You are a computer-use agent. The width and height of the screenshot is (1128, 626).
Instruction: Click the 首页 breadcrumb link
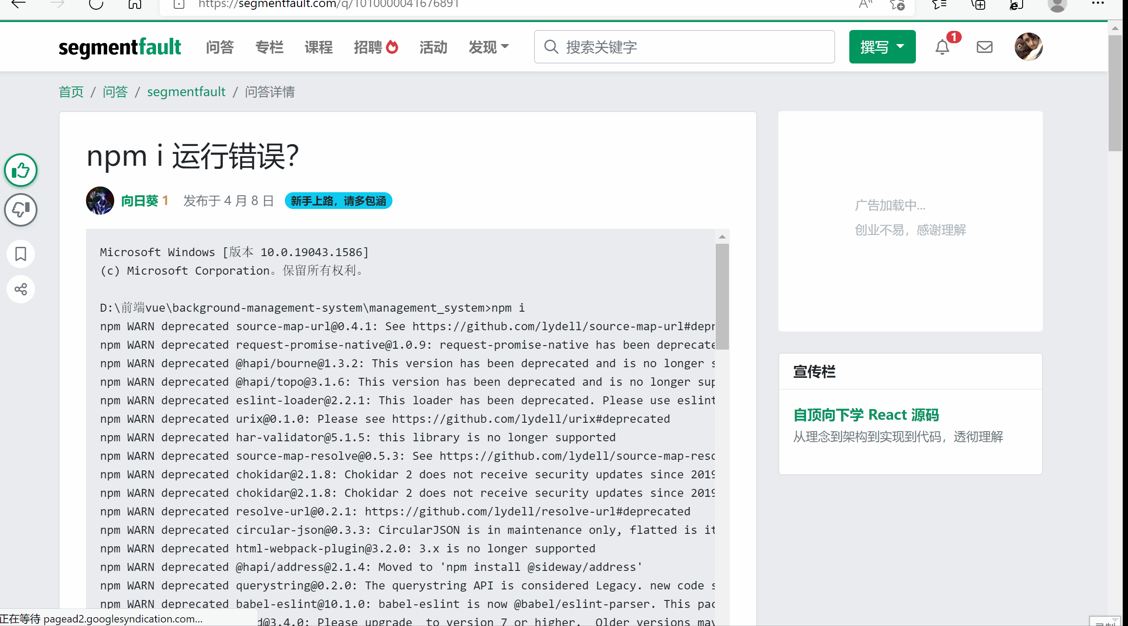click(x=71, y=92)
